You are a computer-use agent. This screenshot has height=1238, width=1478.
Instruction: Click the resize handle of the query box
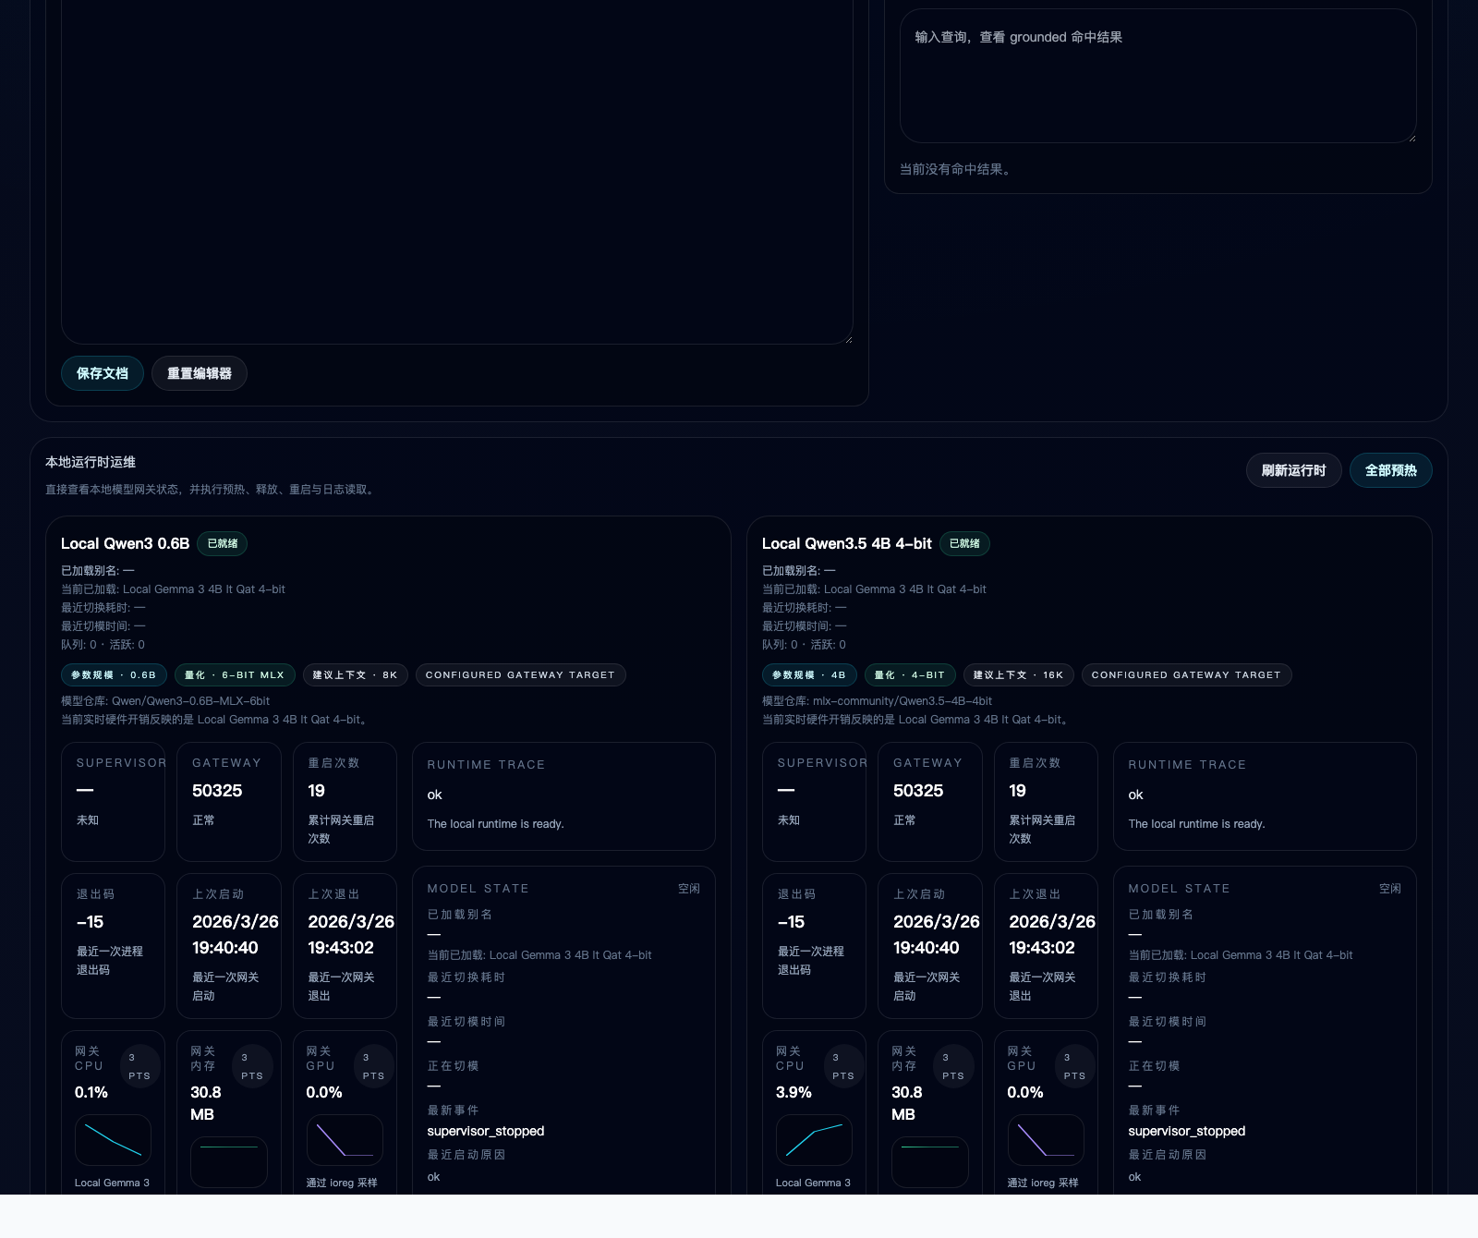click(1411, 138)
